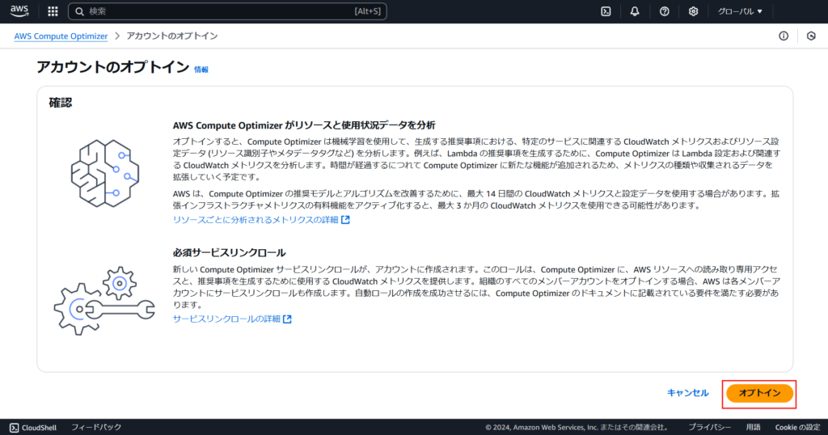
Task: Open リソースごとに分析されるメトリクスの詳細 link
Action: 256,220
